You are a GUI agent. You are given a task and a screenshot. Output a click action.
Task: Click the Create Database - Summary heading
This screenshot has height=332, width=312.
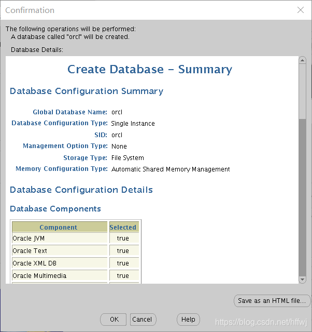[x=150, y=69]
